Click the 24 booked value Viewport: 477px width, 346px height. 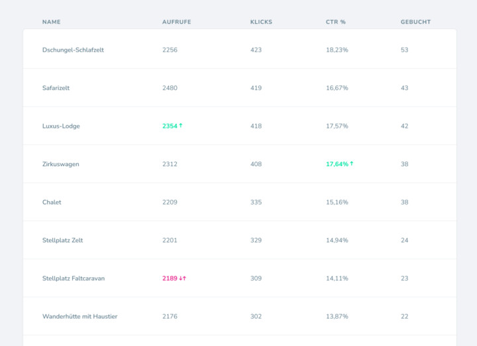[x=404, y=240]
